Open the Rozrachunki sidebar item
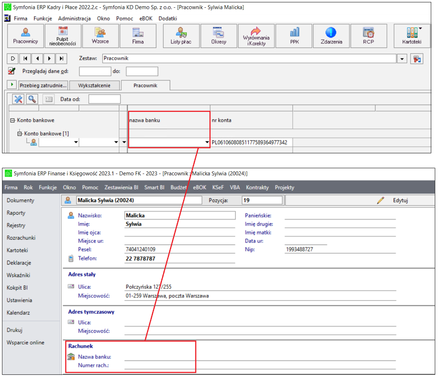The image size is (438, 379). coord(21,238)
